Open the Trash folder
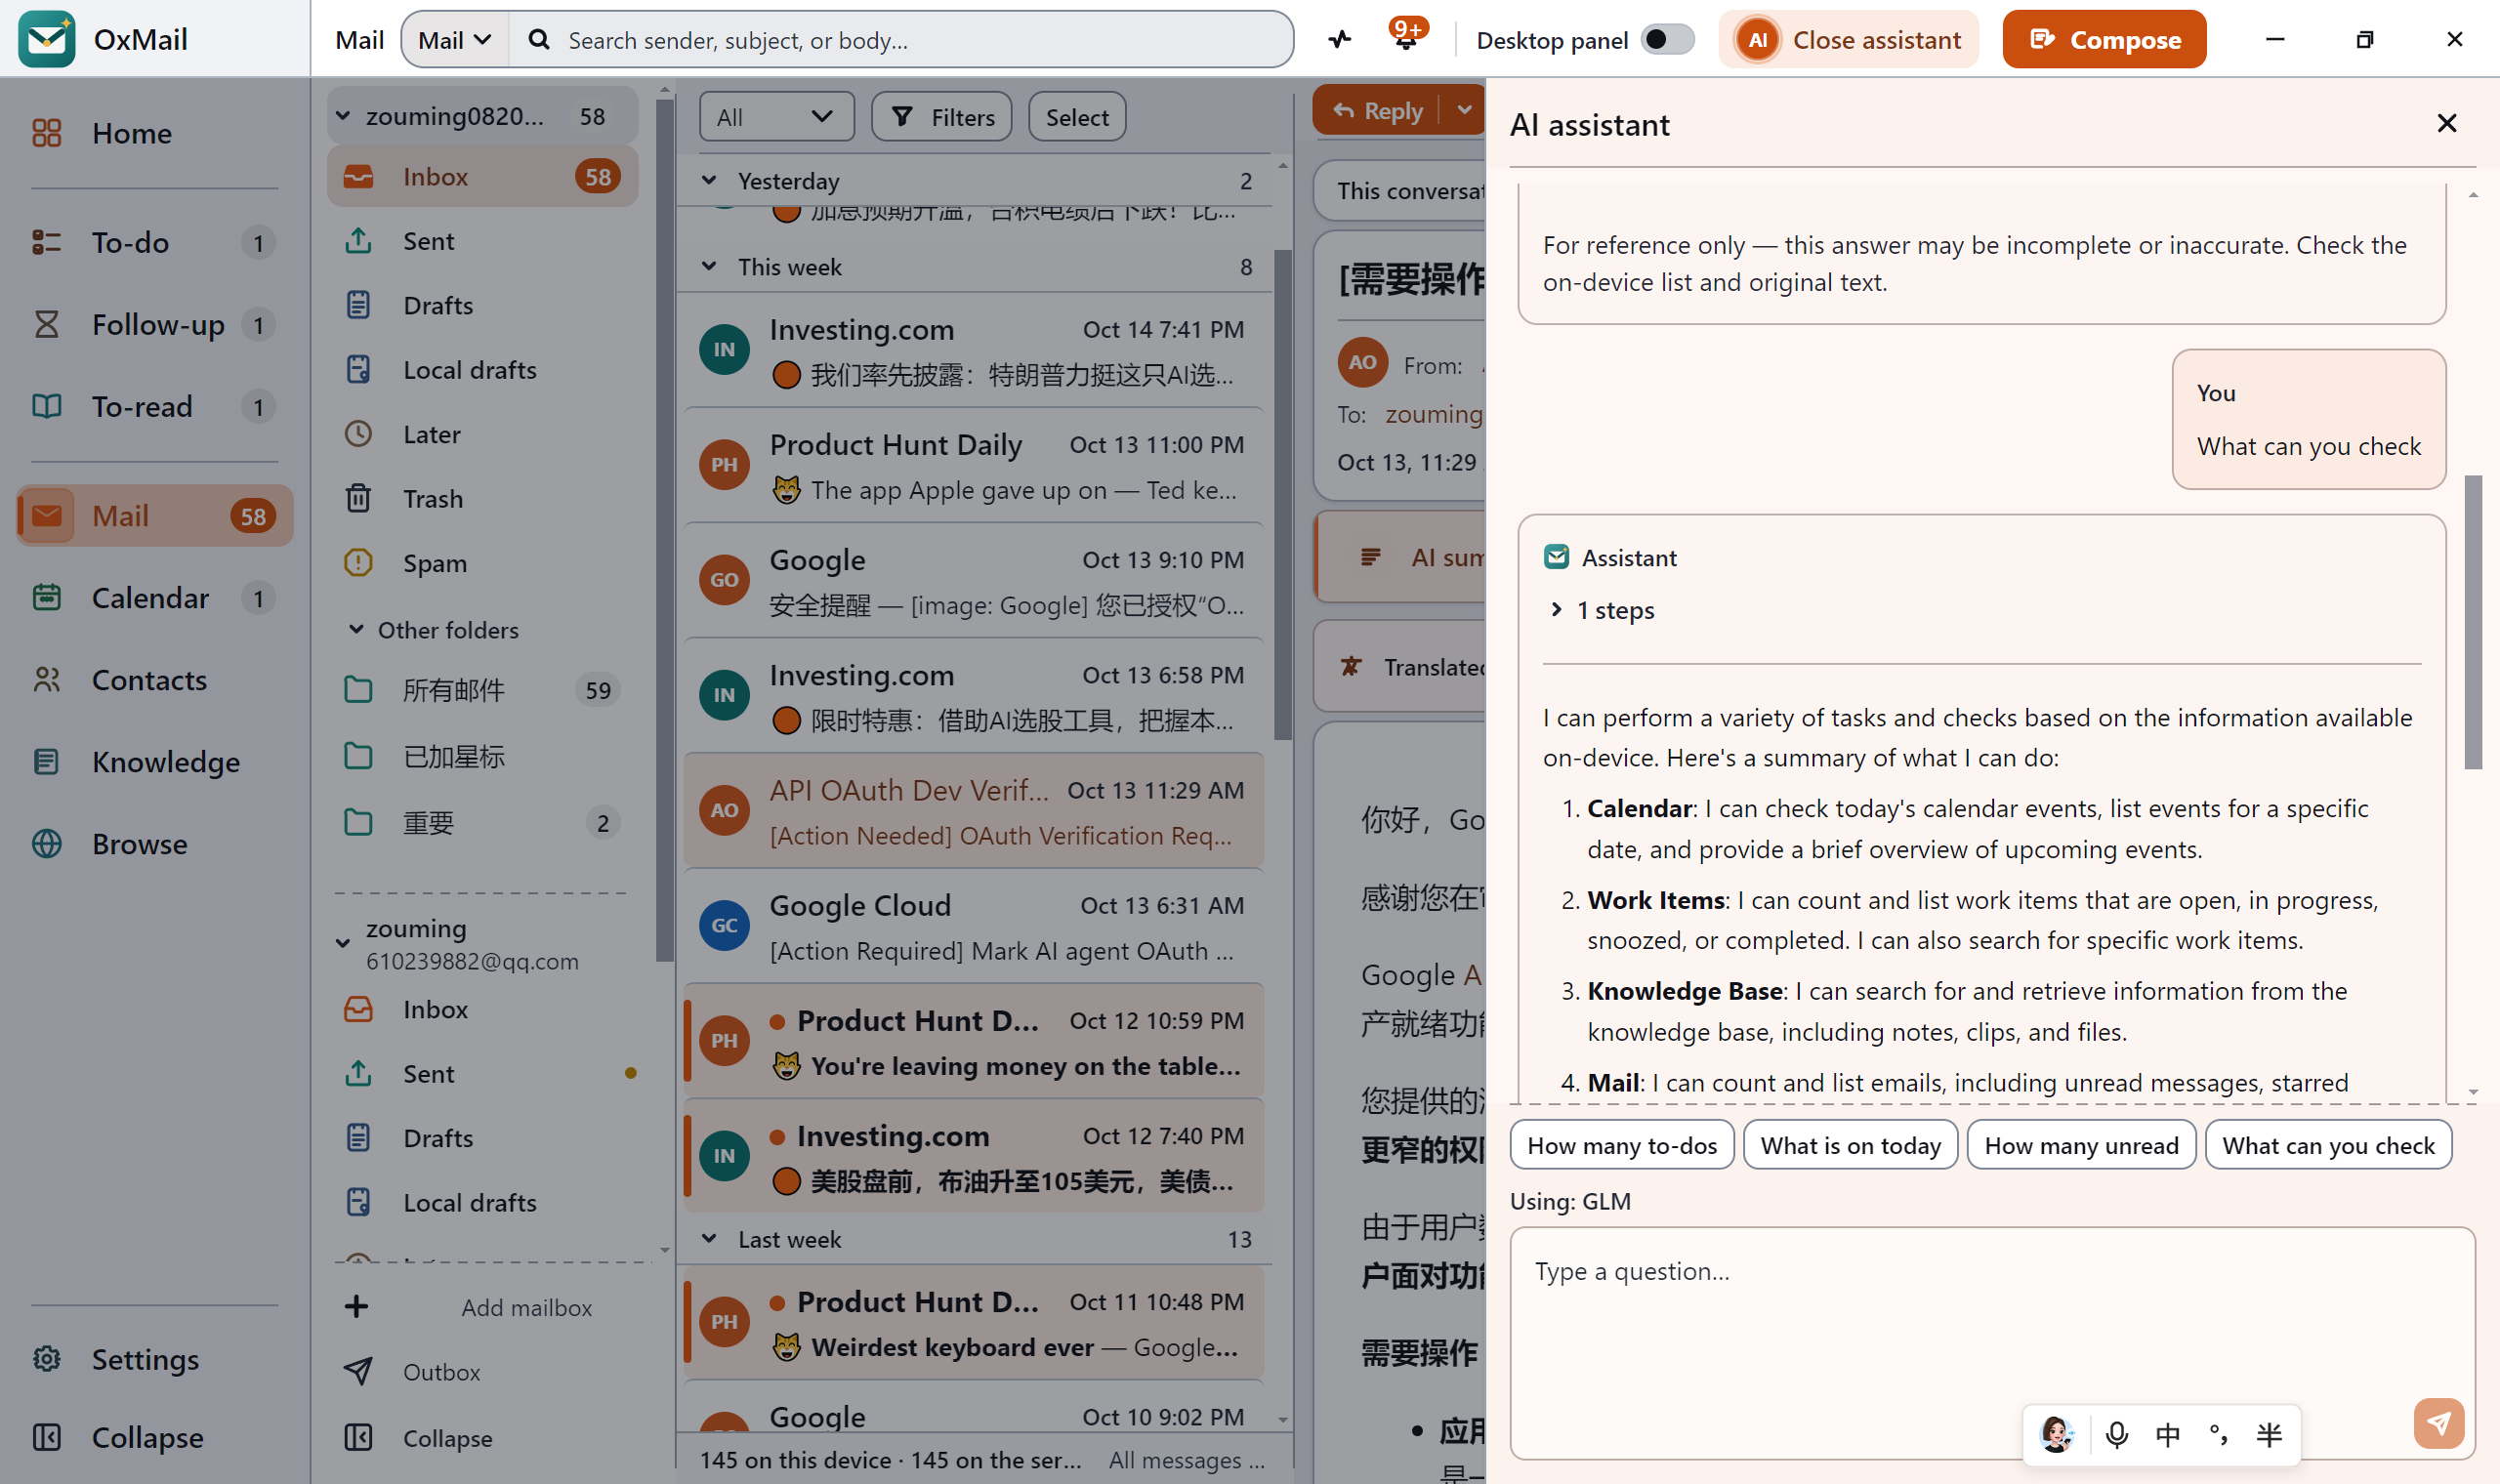Image resolution: width=2500 pixels, height=1484 pixels. click(482, 498)
